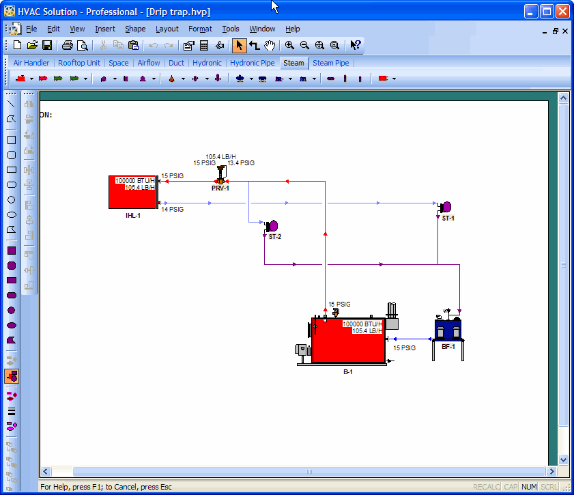Restore the inner document window
574x495 pixels.
pyautogui.click(x=556, y=31)
